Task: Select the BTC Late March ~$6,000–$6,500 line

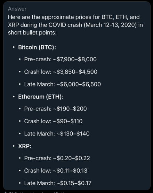Action: [x=63, y=84]
